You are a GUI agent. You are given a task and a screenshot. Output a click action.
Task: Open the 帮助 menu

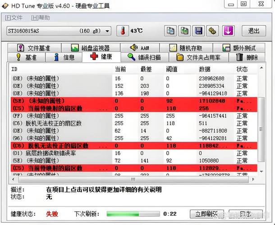(x=41, y=18)
